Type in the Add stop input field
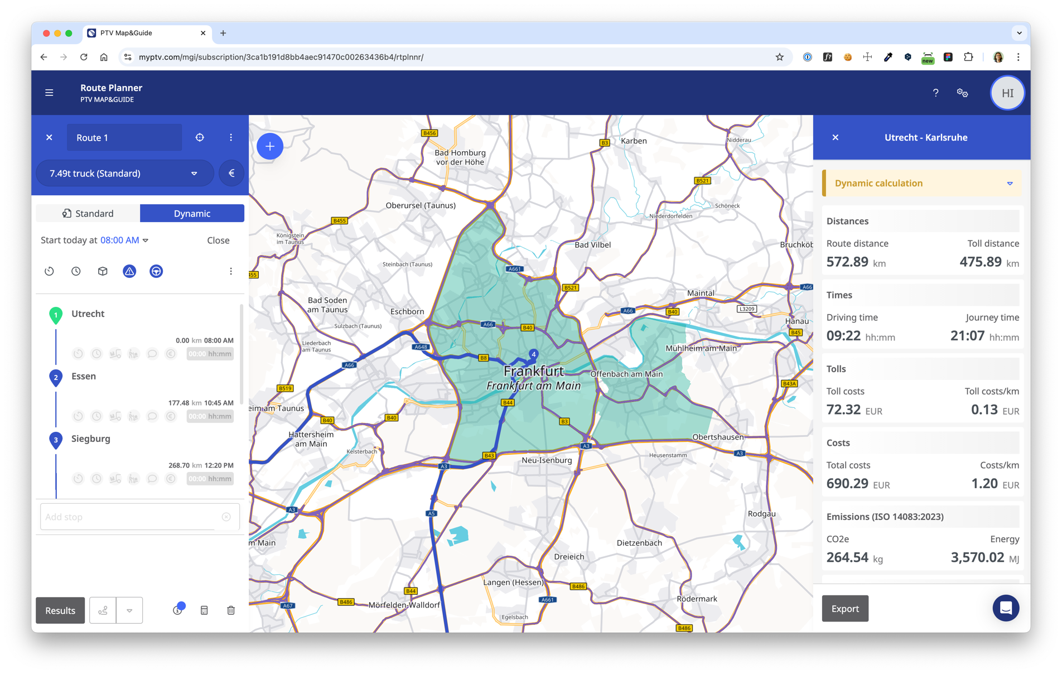The width and height of the screenshot is (1062, 674). (x=128, y=517)
